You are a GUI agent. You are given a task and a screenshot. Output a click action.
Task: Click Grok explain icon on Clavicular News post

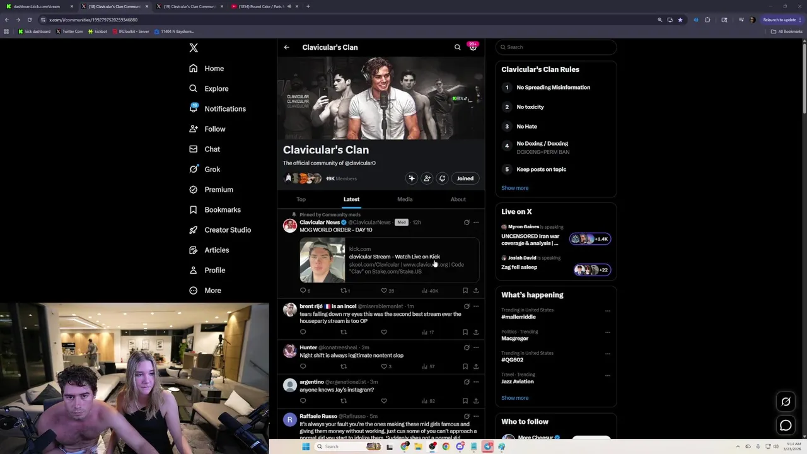point(467,223)
